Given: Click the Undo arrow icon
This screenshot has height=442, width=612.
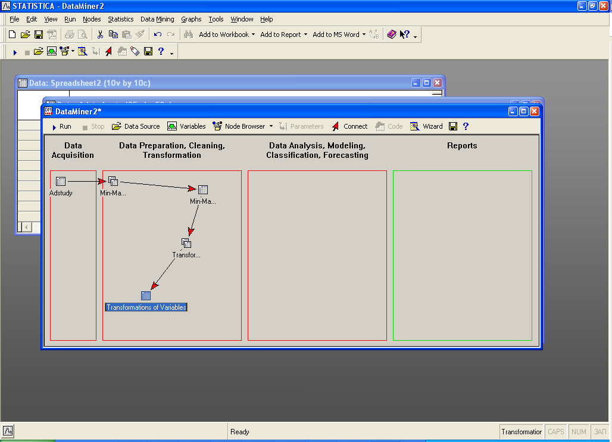Looking at the screenshot, I should point(158,35).
